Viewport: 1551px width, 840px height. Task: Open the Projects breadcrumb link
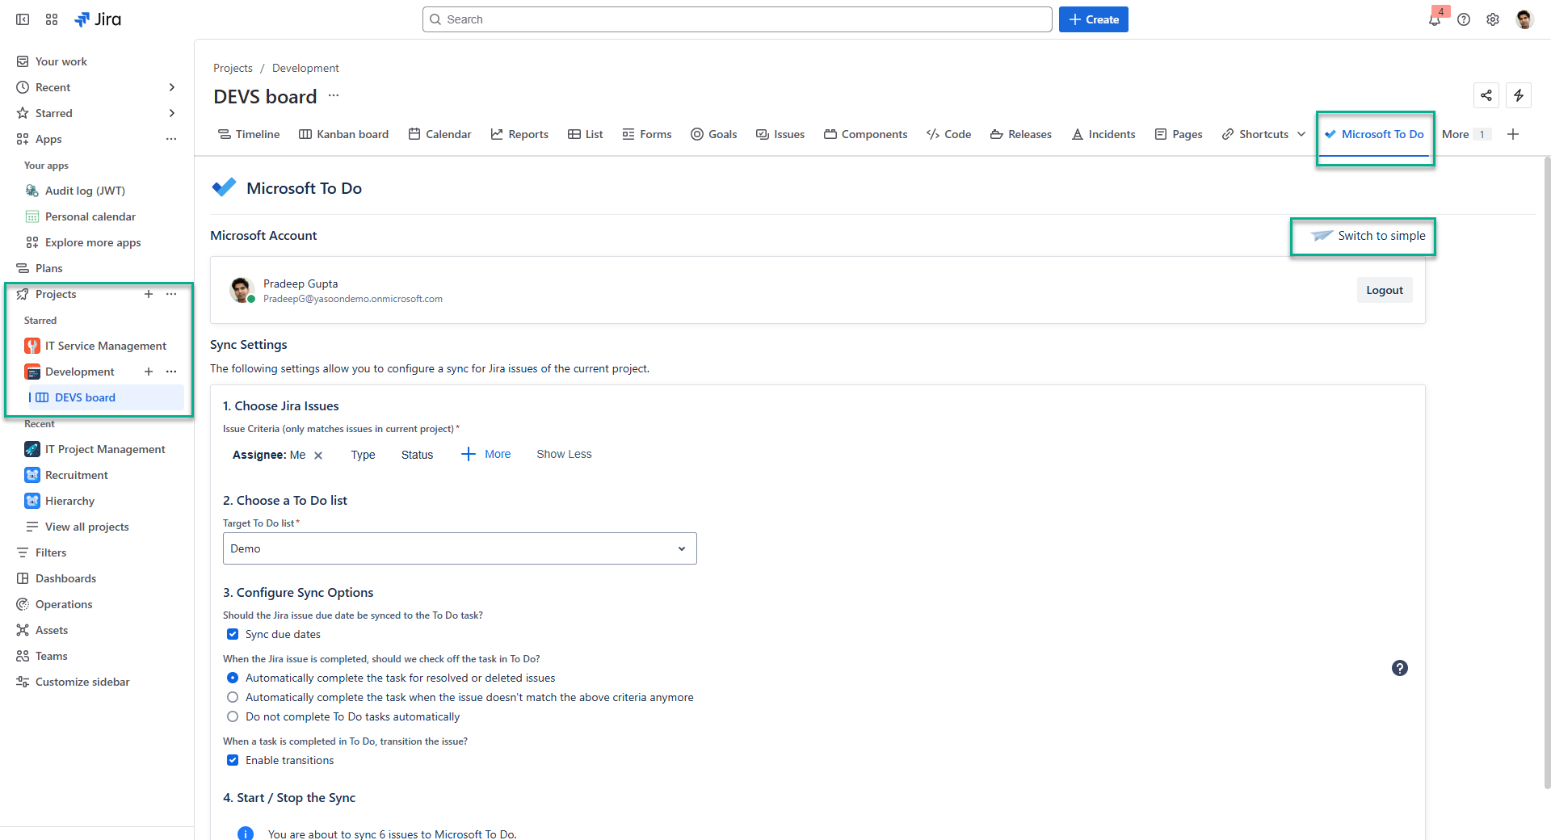233,68
